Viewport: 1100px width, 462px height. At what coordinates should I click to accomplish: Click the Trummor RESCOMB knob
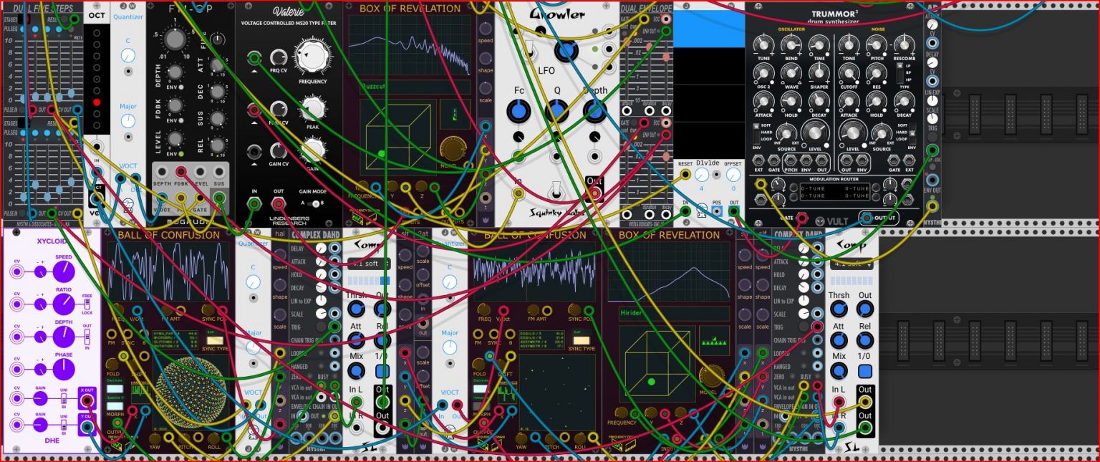point(904,44)
